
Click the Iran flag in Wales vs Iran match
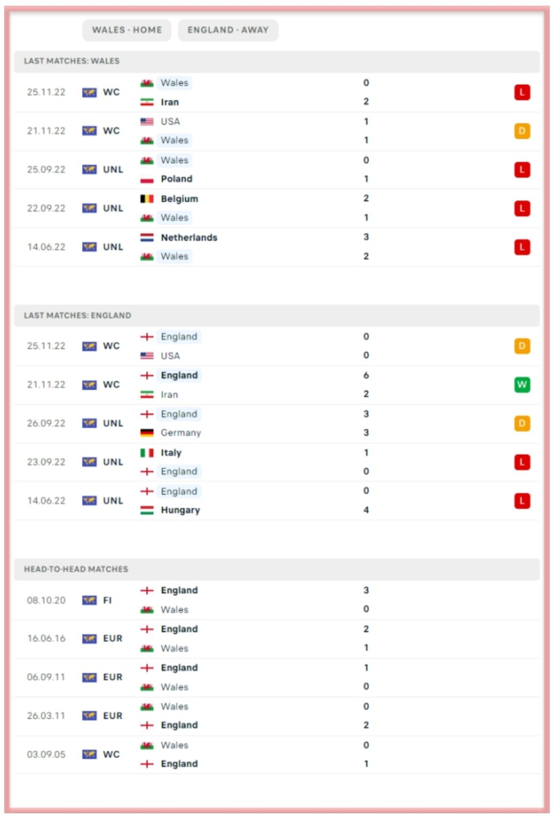click(147, 102)
